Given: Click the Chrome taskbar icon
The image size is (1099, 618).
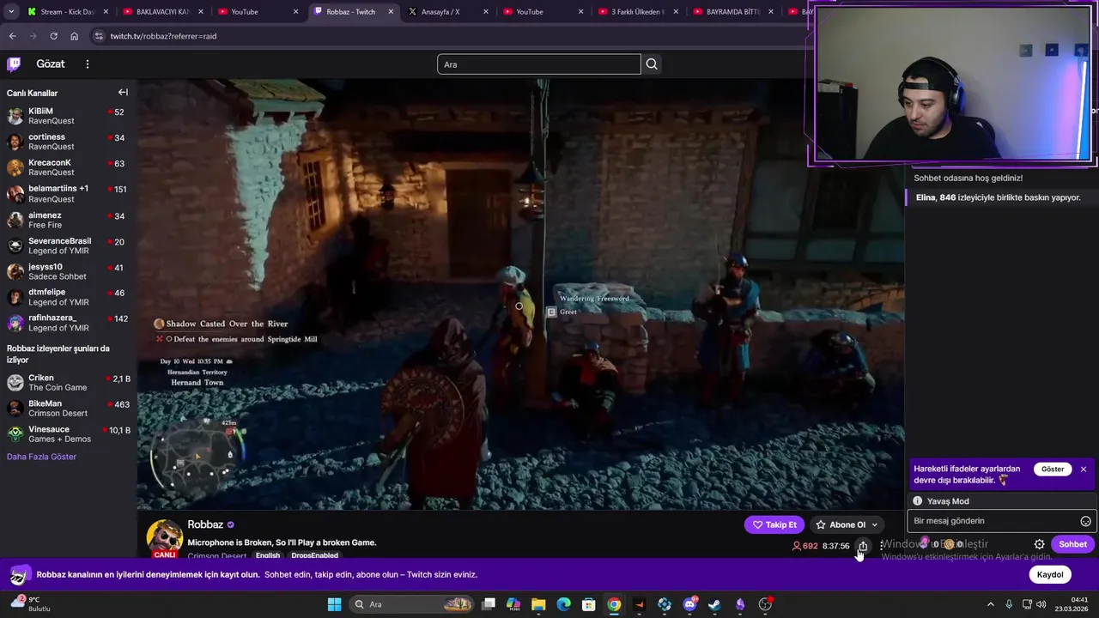Looking at the screenshot, I should point(614,604).
